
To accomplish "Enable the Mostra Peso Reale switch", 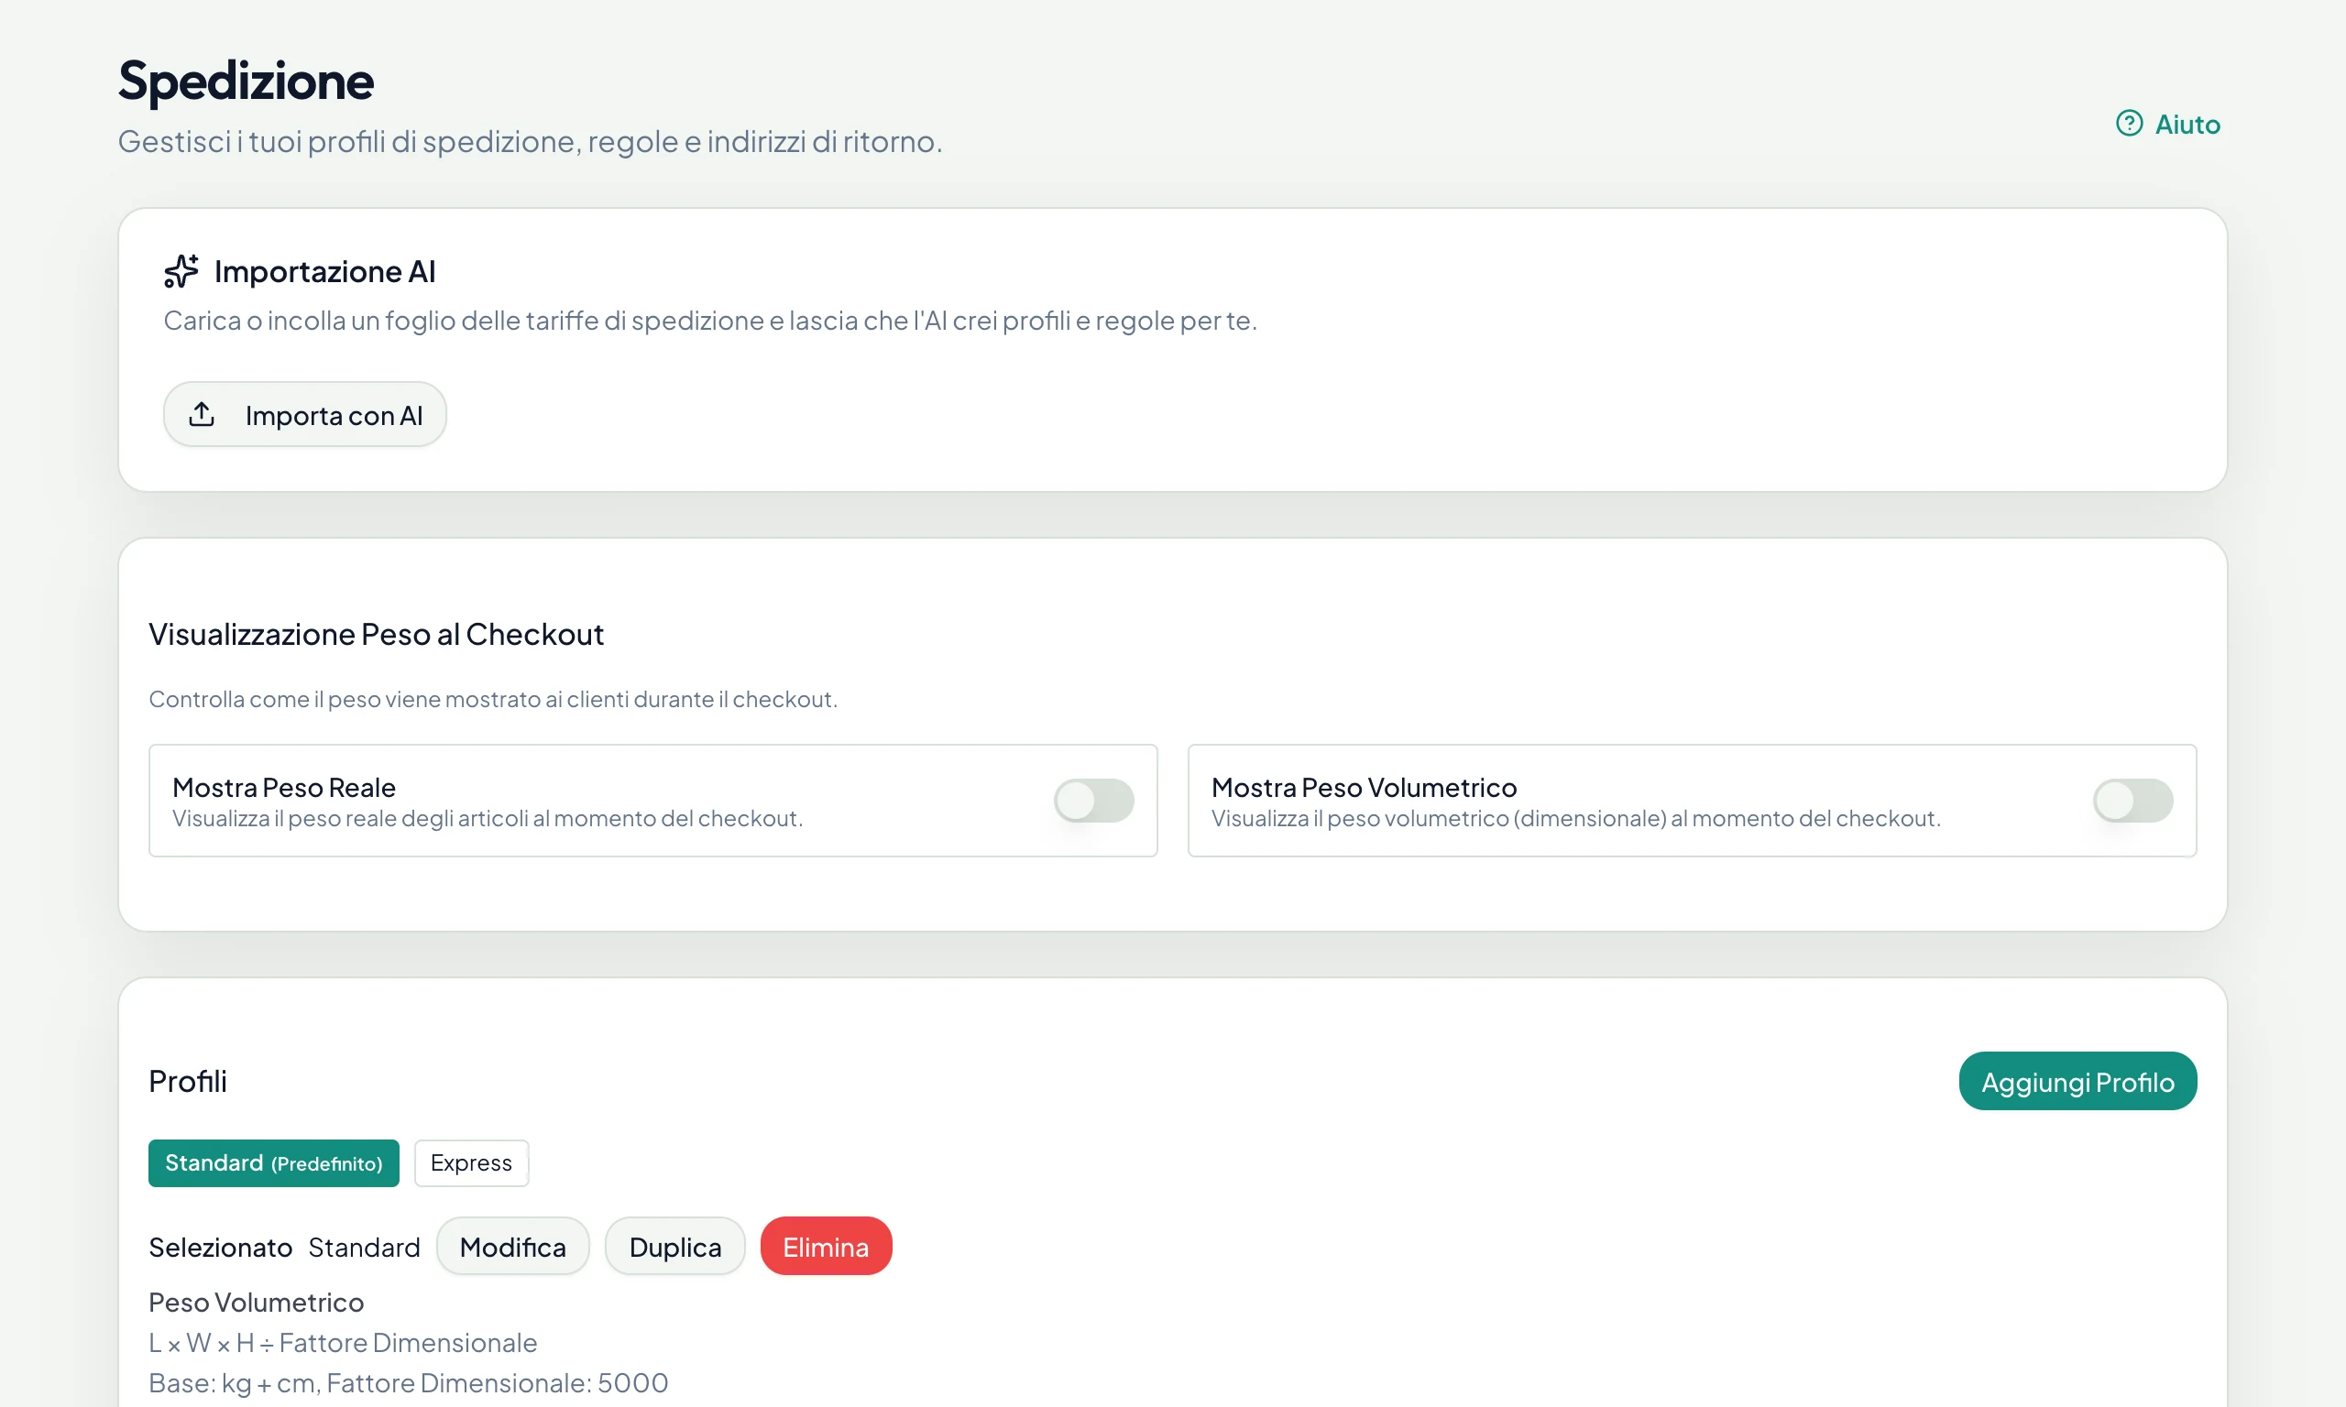I will click(1093, 801).
